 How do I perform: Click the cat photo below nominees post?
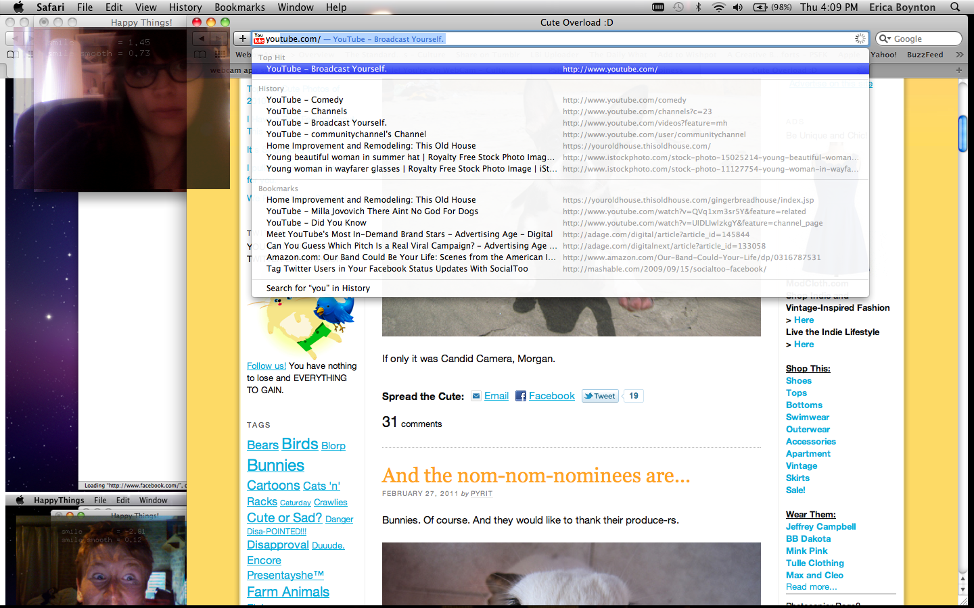pyautogui.click(x=572, y=574)
